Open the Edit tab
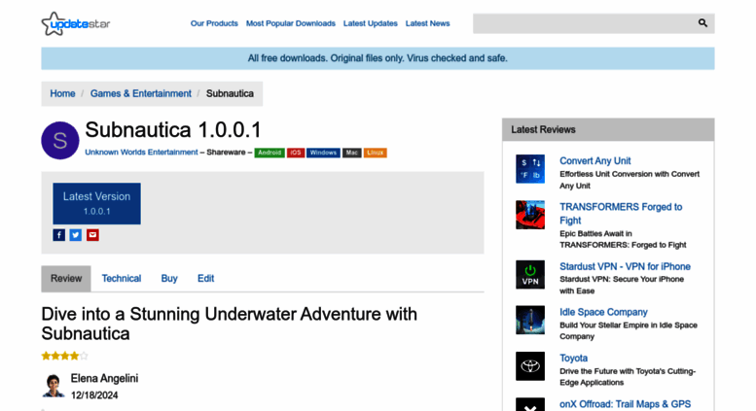 point(206,278)
